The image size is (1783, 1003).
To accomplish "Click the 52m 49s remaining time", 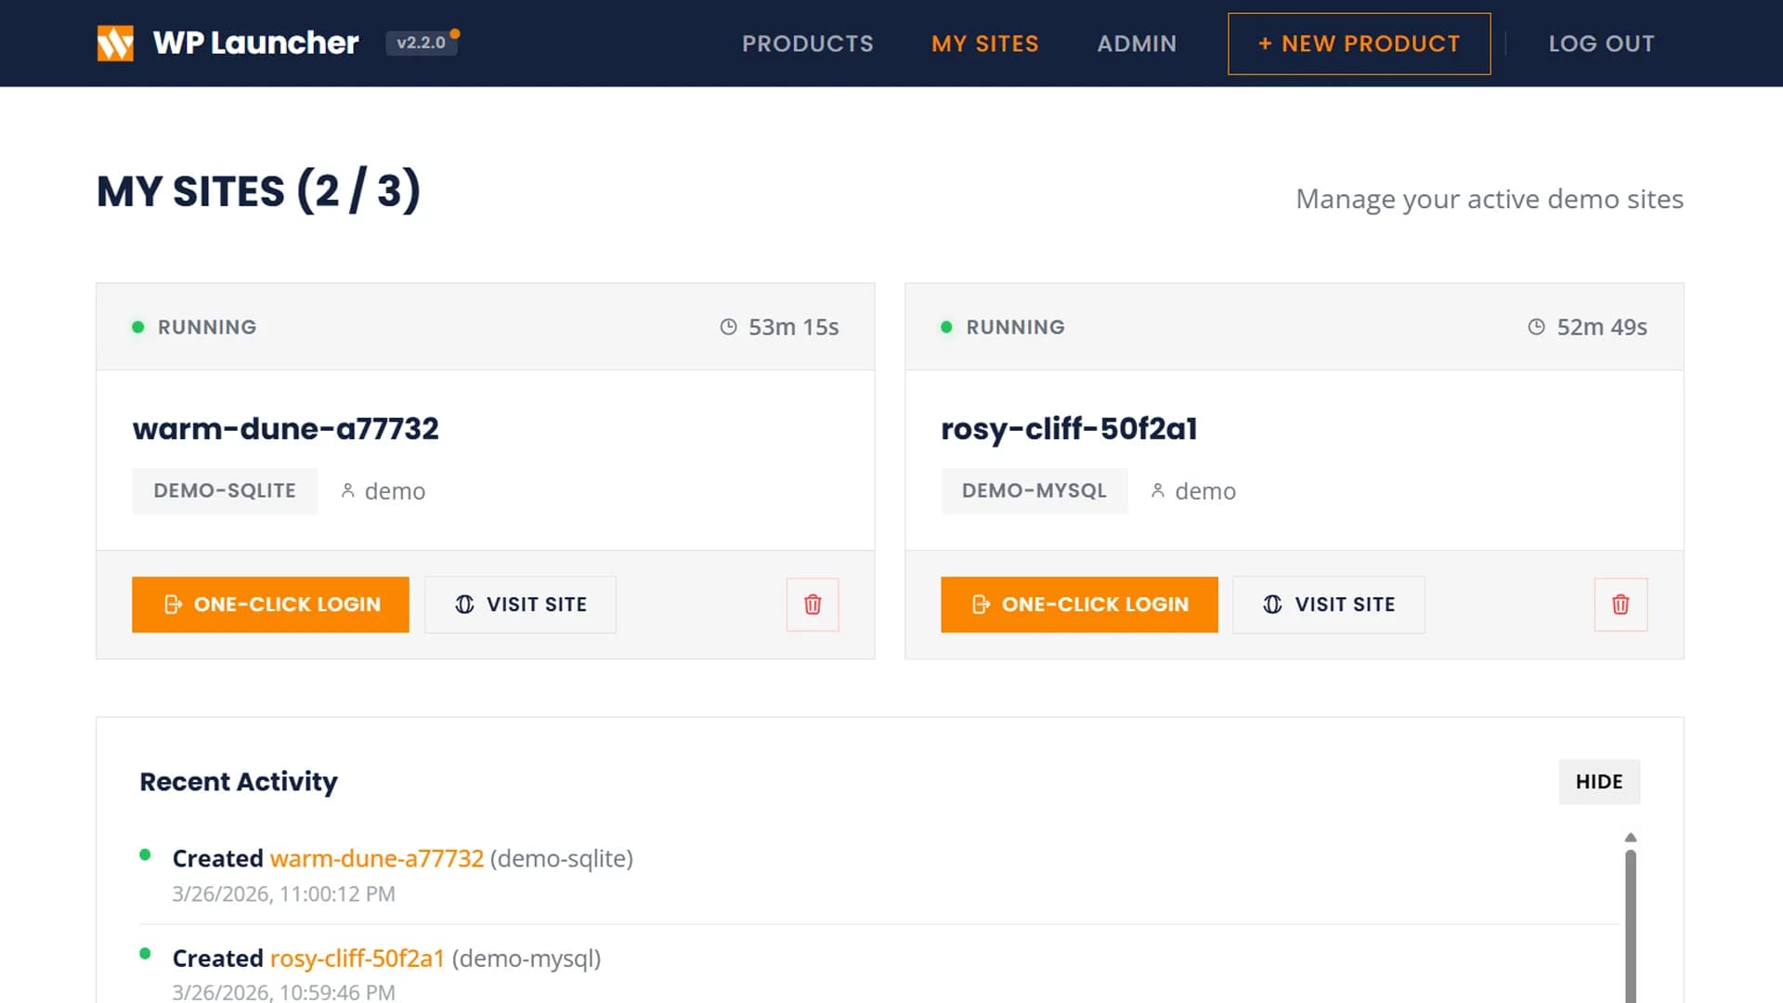I will tap(1602, 327).
